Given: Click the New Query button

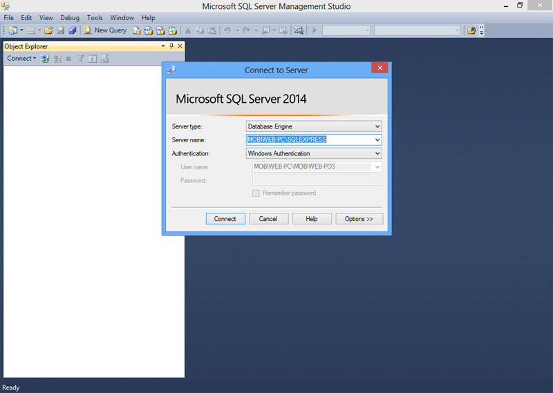Looking at the screenshot, I should tap(105, 30).
